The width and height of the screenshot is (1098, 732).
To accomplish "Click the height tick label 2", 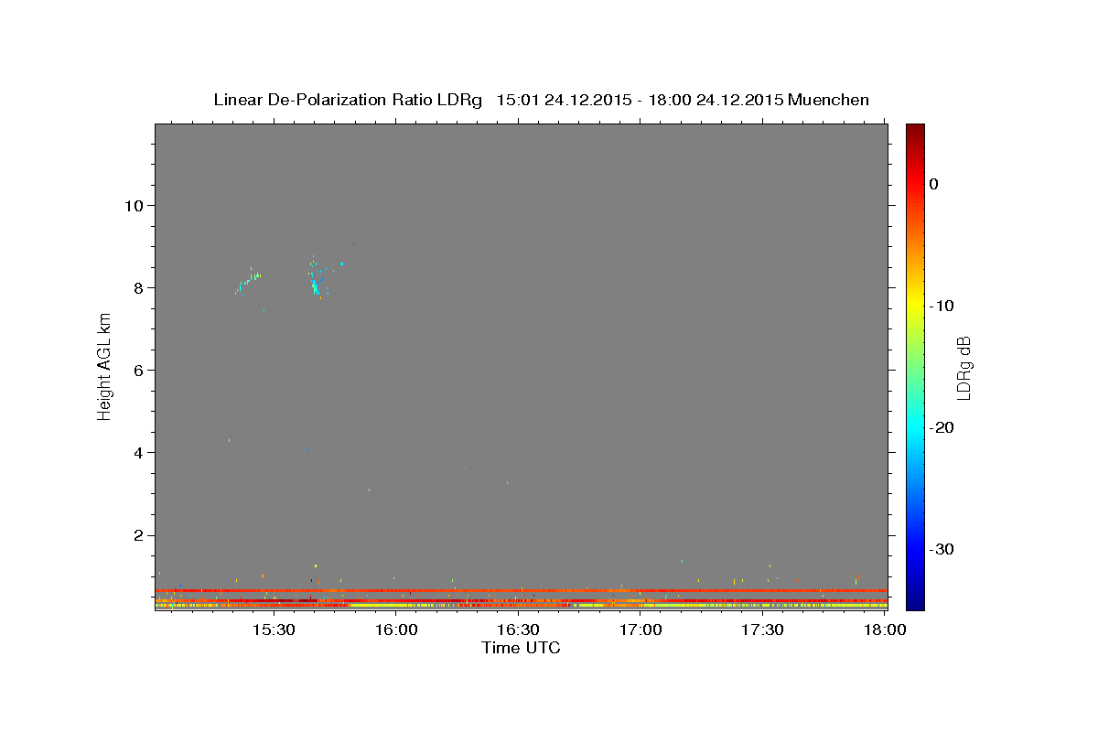I will (x=138, y=535).
